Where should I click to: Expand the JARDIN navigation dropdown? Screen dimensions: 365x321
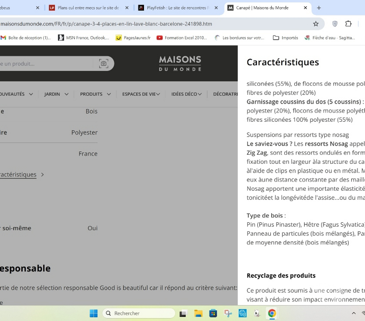click(56, 94)
